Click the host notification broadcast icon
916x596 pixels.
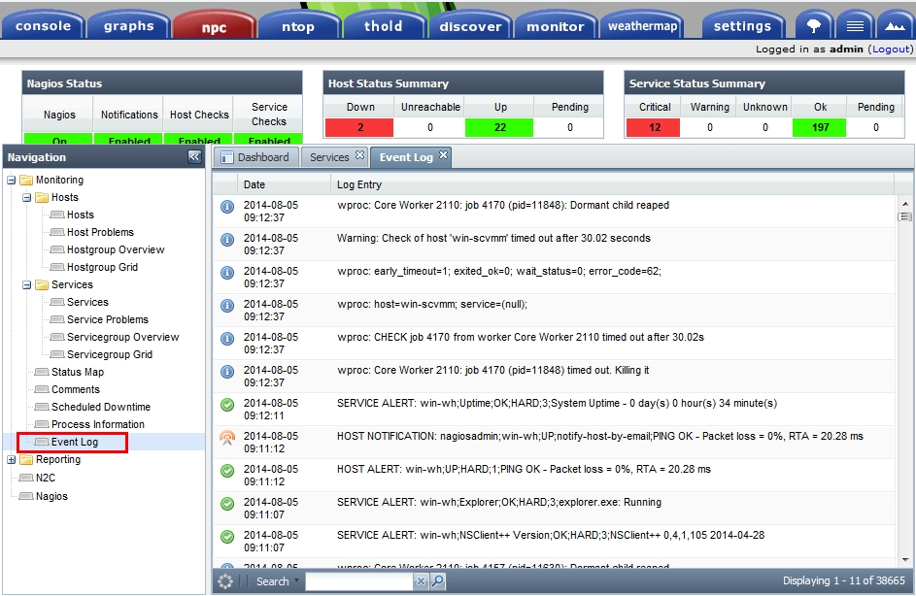227,437
